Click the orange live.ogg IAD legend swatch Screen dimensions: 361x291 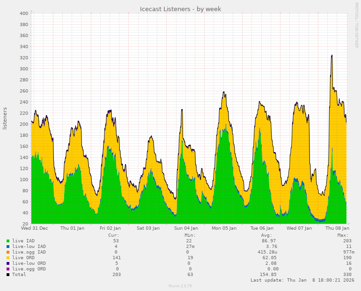(x=8, y=252)
